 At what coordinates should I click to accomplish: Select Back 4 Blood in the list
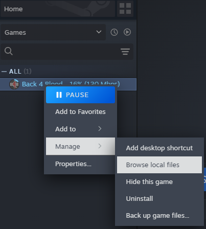[68, 84]
